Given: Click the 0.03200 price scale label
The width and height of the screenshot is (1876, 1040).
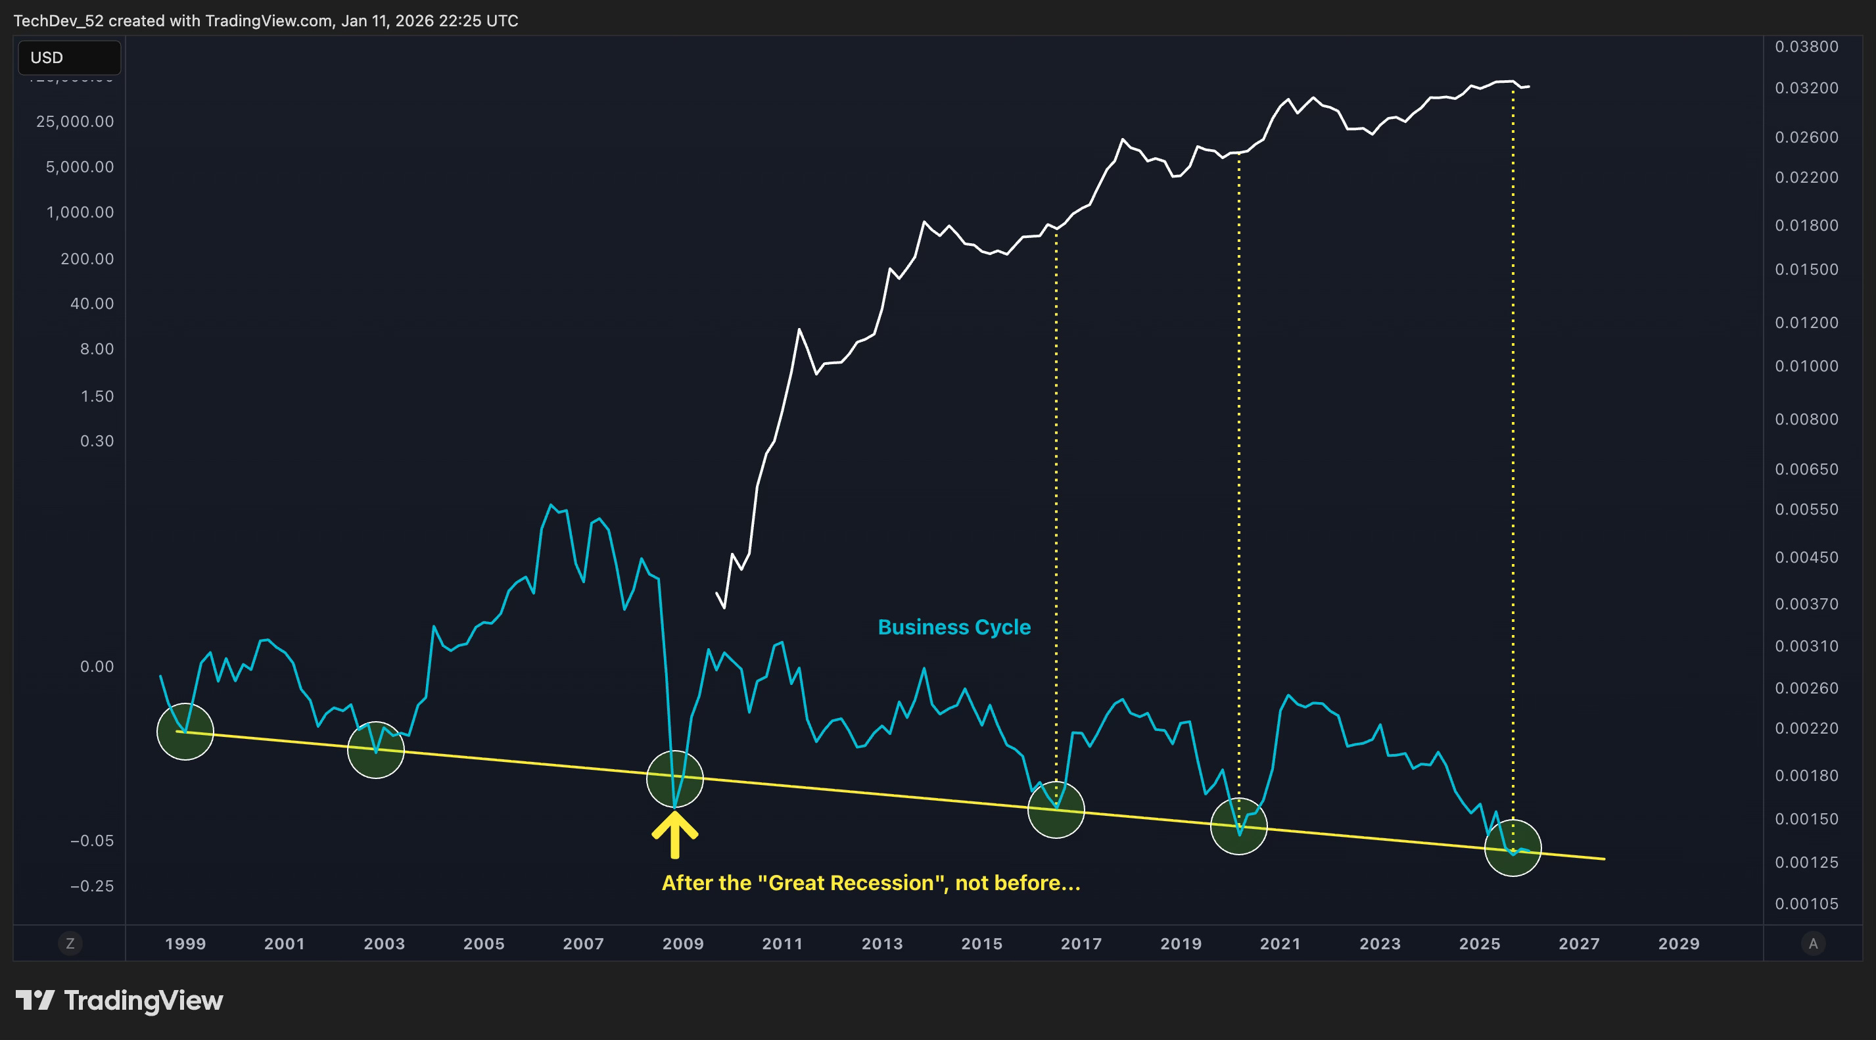Looking at the screenshot, I should [1806, 88].
